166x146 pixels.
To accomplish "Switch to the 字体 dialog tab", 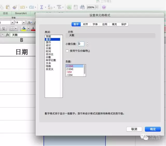I will [x=95, y=24].
